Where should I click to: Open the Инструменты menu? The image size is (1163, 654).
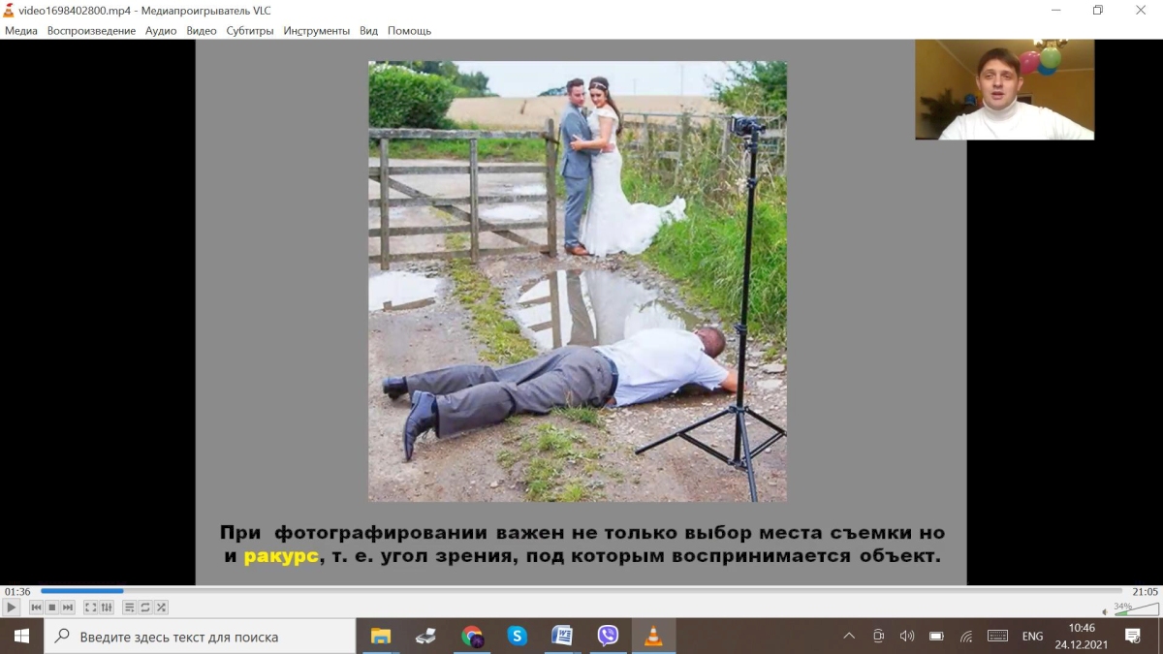317,31
